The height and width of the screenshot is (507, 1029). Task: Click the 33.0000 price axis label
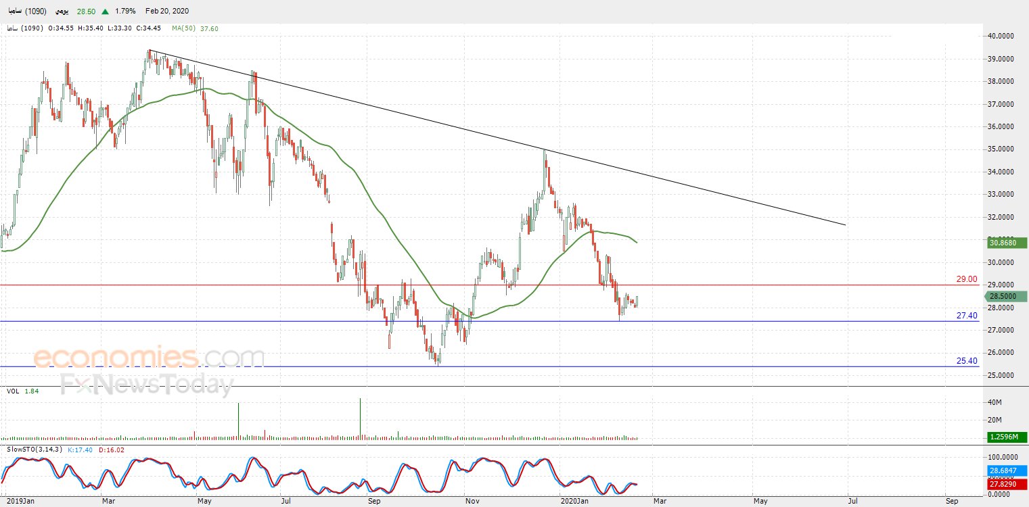click(1001, 195)
